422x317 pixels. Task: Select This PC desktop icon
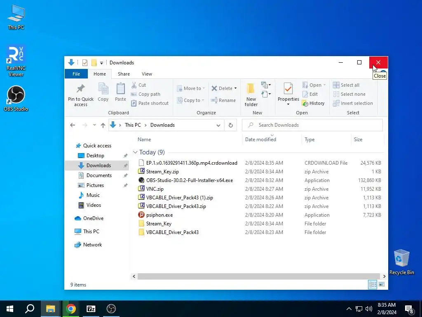pos(16,17)
